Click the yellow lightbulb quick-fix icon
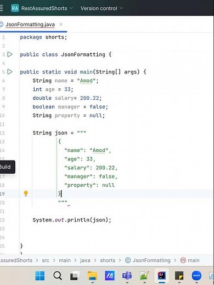 click(x=26, y=193)
